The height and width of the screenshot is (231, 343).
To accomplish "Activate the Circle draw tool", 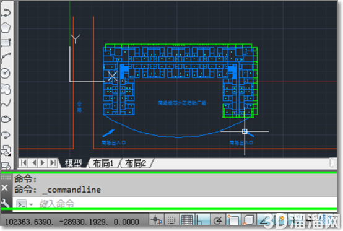I will 6,73.
